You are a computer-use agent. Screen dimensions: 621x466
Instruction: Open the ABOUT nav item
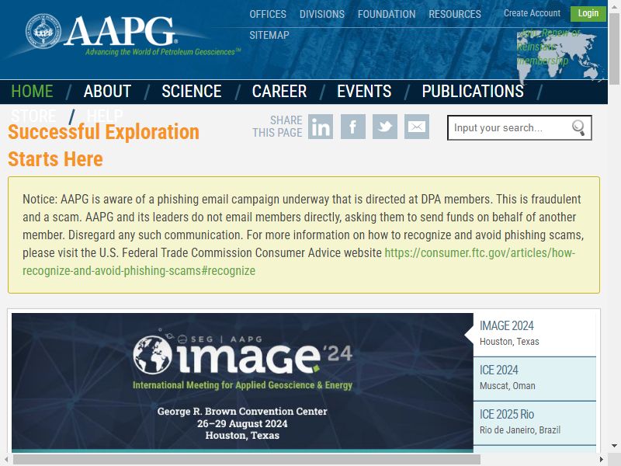click(x=107, y=92)
